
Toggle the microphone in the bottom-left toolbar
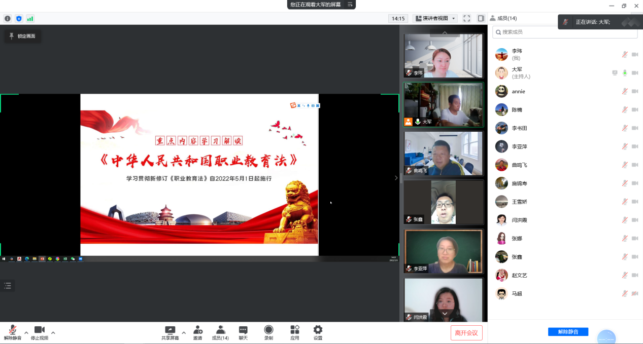[x=13, y=332]
